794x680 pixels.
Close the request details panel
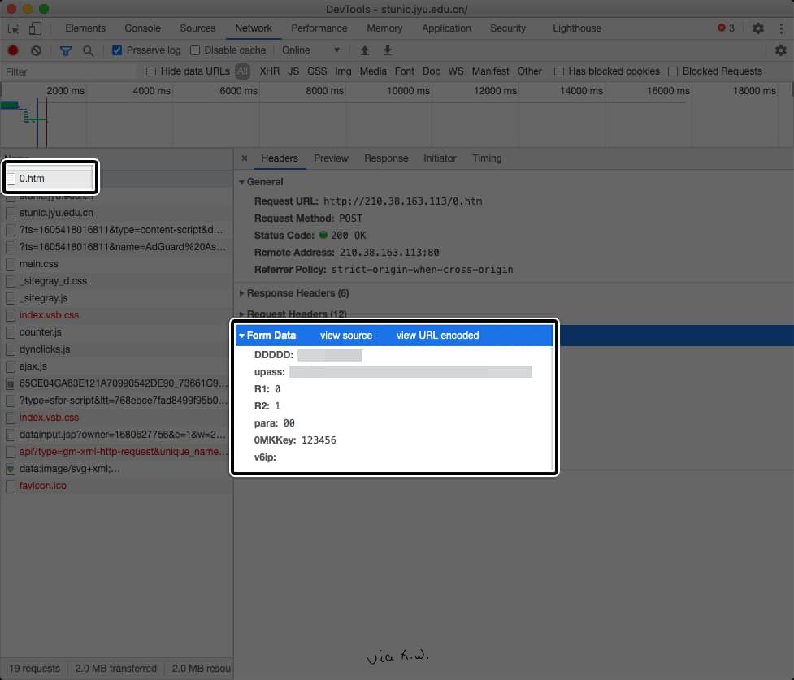(x=245, y=158)
